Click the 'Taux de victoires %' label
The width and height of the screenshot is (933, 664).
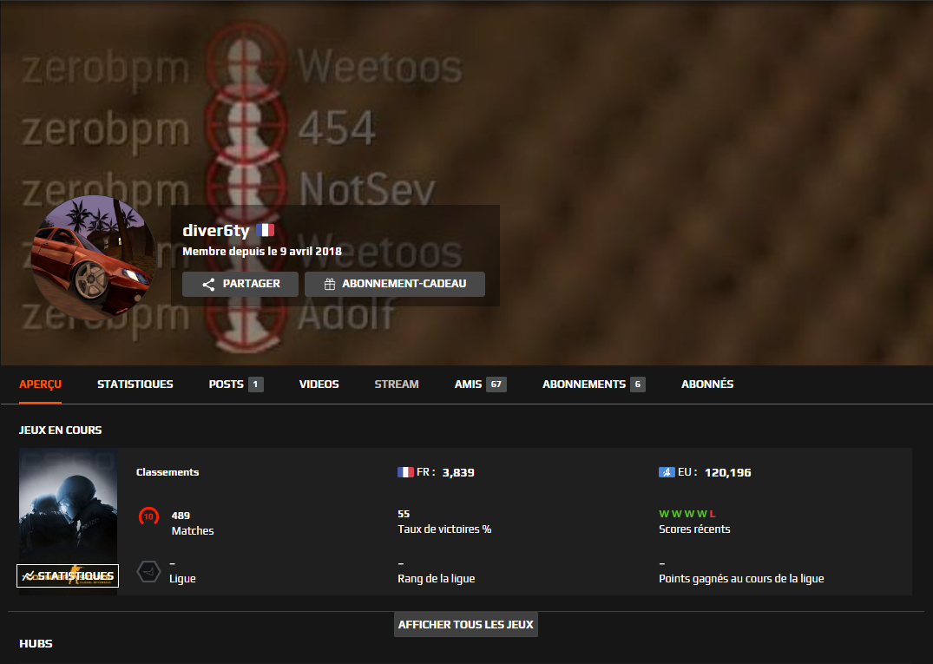pos(444,529)
